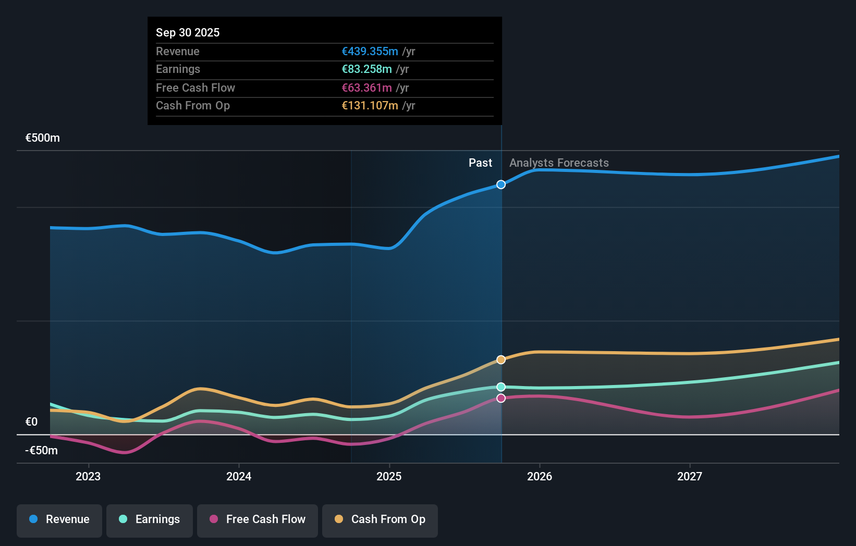
Task: Click the 2025 label on the time axis
Action: (x=389, y=476)
